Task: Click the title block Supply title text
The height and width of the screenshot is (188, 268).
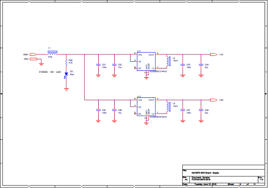Action: 205,173
